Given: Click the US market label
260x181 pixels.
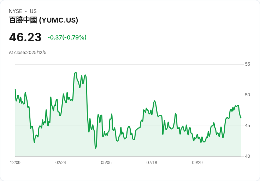Looking at the screenshot, I should click(33, 11).
